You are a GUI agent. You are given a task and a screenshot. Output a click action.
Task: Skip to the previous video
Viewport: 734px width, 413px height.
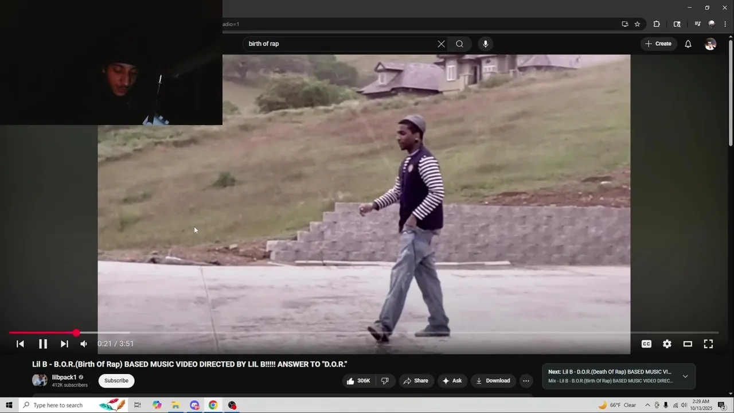point(20,344)
